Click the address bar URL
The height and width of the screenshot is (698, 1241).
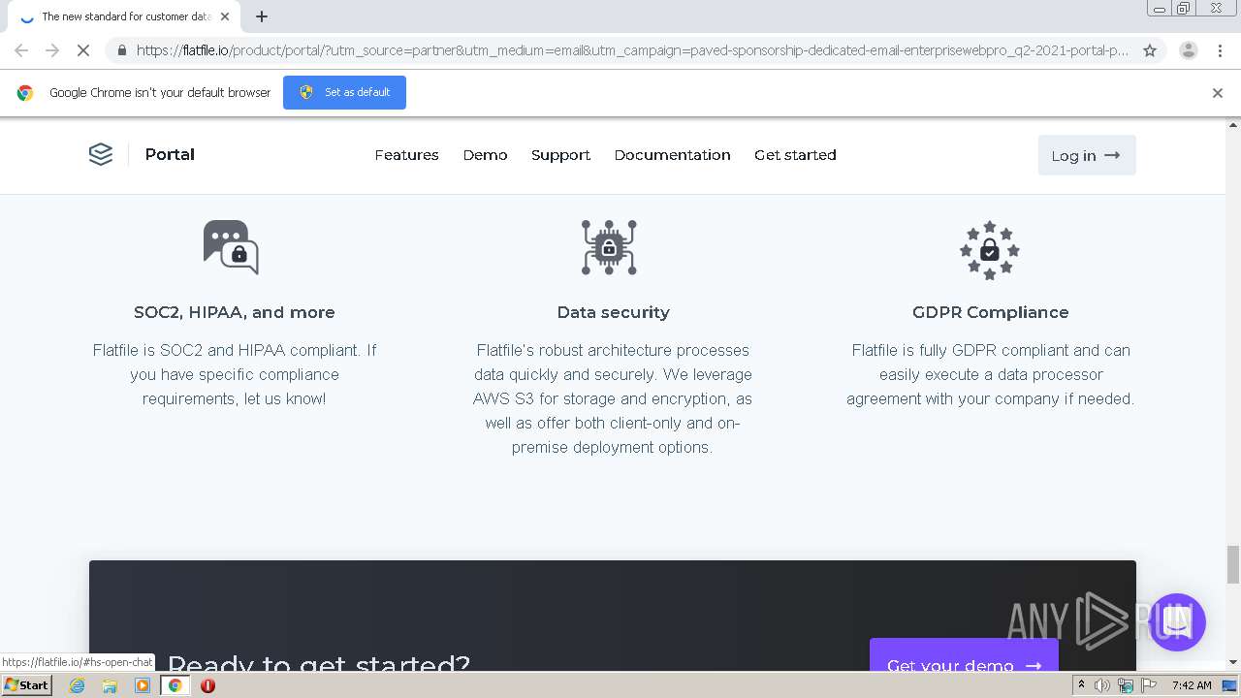[x=632, y=50]
